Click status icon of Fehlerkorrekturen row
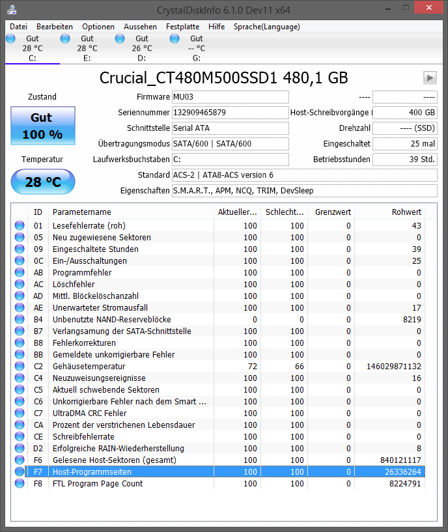This screenshot has height=532, width=448. pyautogui.click(x=20, y=343)
